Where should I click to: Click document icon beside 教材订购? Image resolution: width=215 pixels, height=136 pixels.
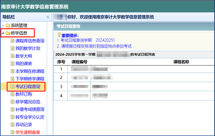pos(12,94)
